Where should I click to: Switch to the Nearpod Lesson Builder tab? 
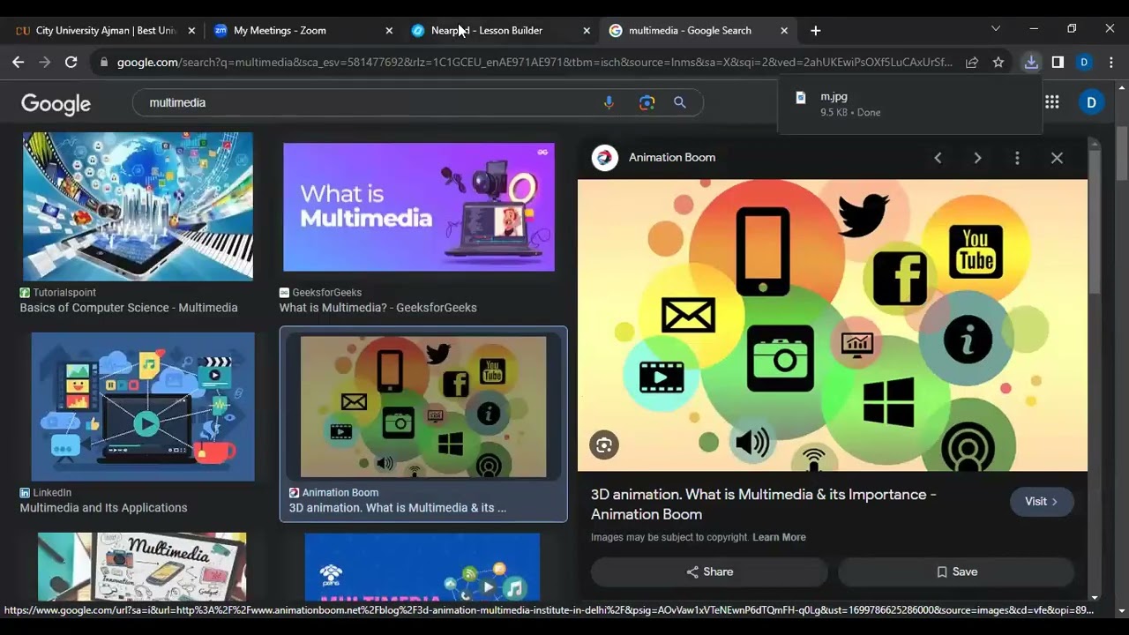[501, 30]
